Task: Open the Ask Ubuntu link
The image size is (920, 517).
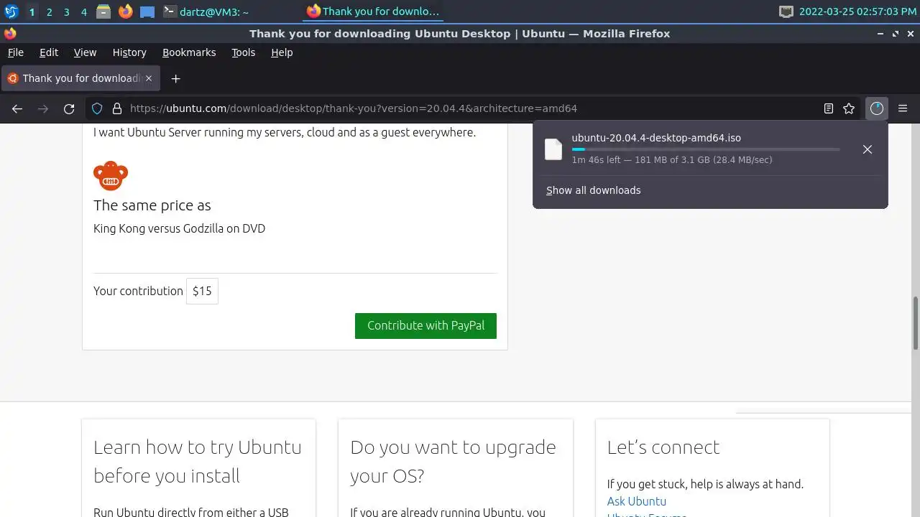Action: [x=637, y=501]
